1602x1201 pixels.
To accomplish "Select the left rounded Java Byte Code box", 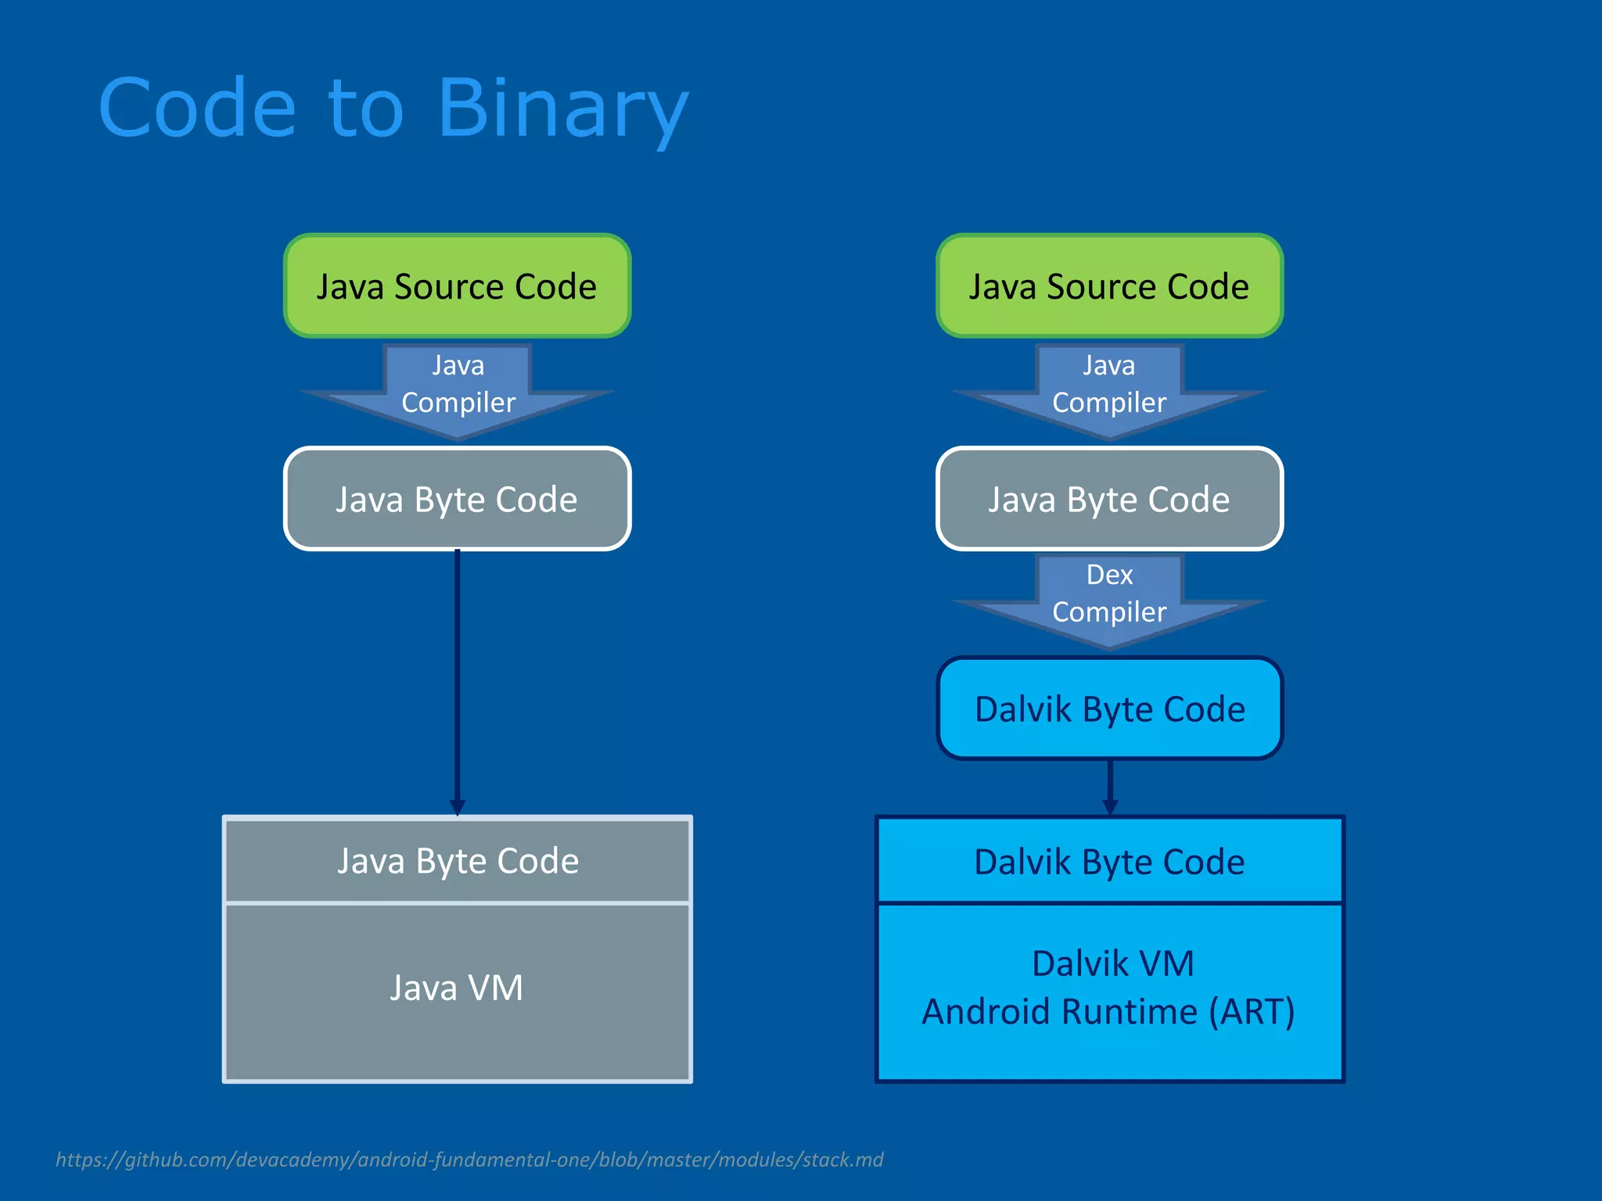I will click(457, 499).
